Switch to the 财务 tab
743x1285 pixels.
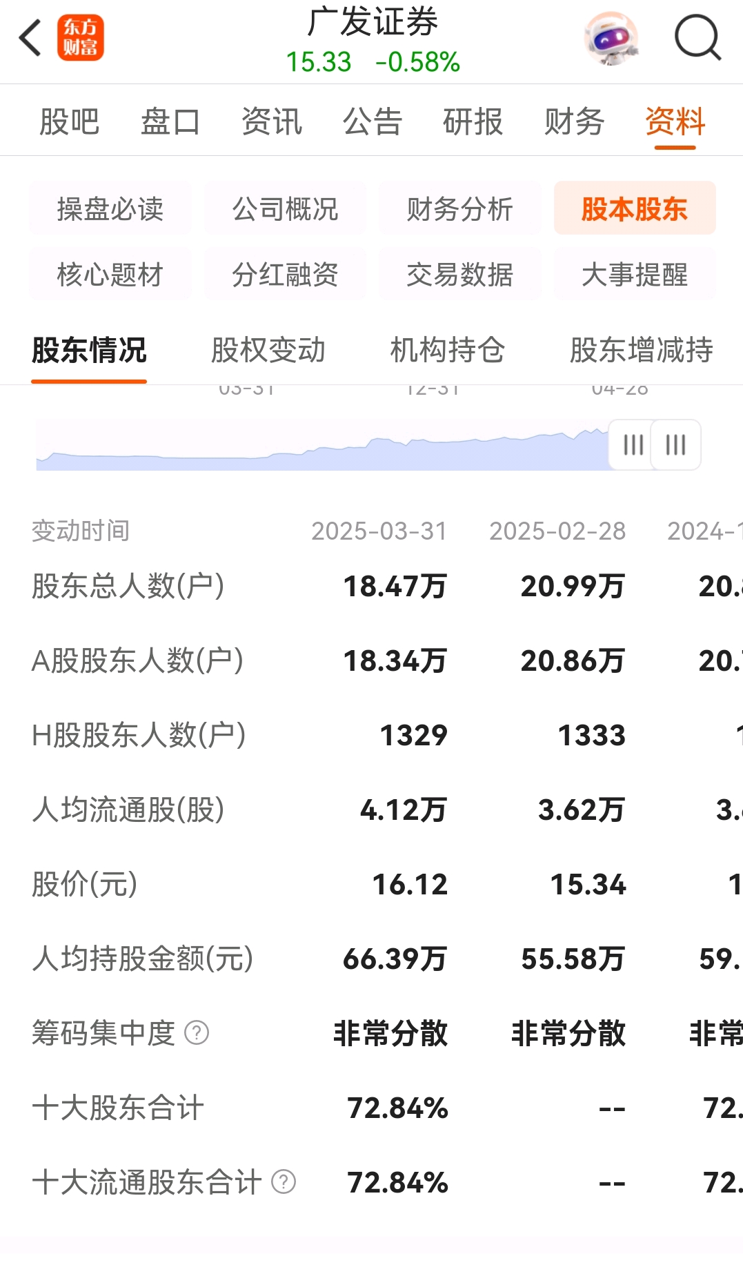(574, 122)
